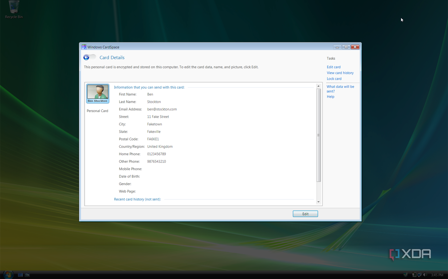Open View card history
The height and width of the screenshot is (279, 448).
tap(340, 73)
